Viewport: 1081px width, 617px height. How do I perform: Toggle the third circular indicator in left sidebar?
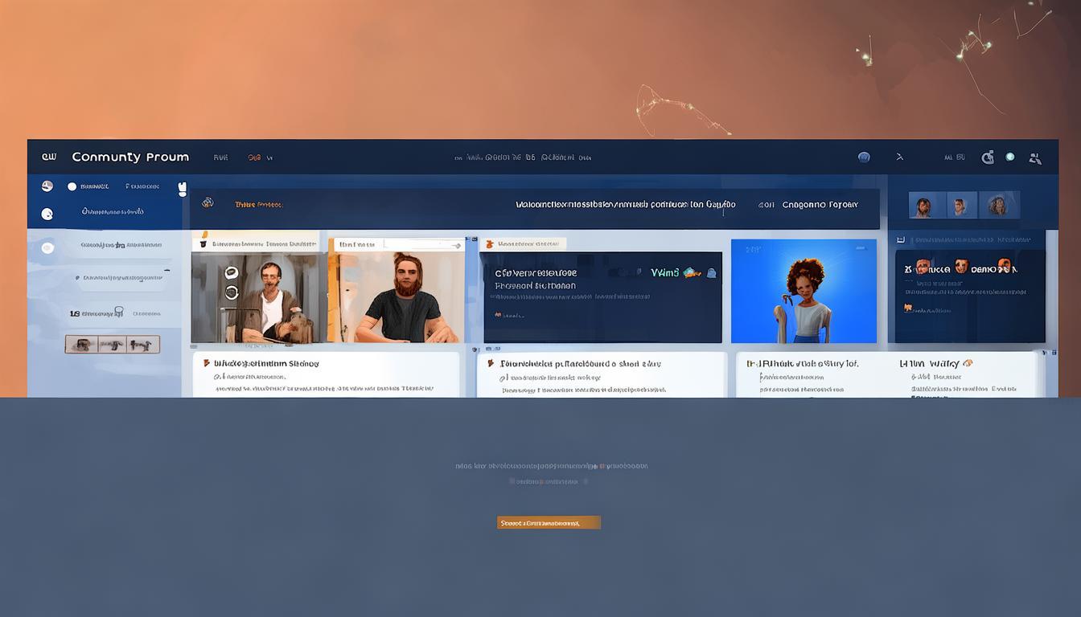[x=47, y=247]
